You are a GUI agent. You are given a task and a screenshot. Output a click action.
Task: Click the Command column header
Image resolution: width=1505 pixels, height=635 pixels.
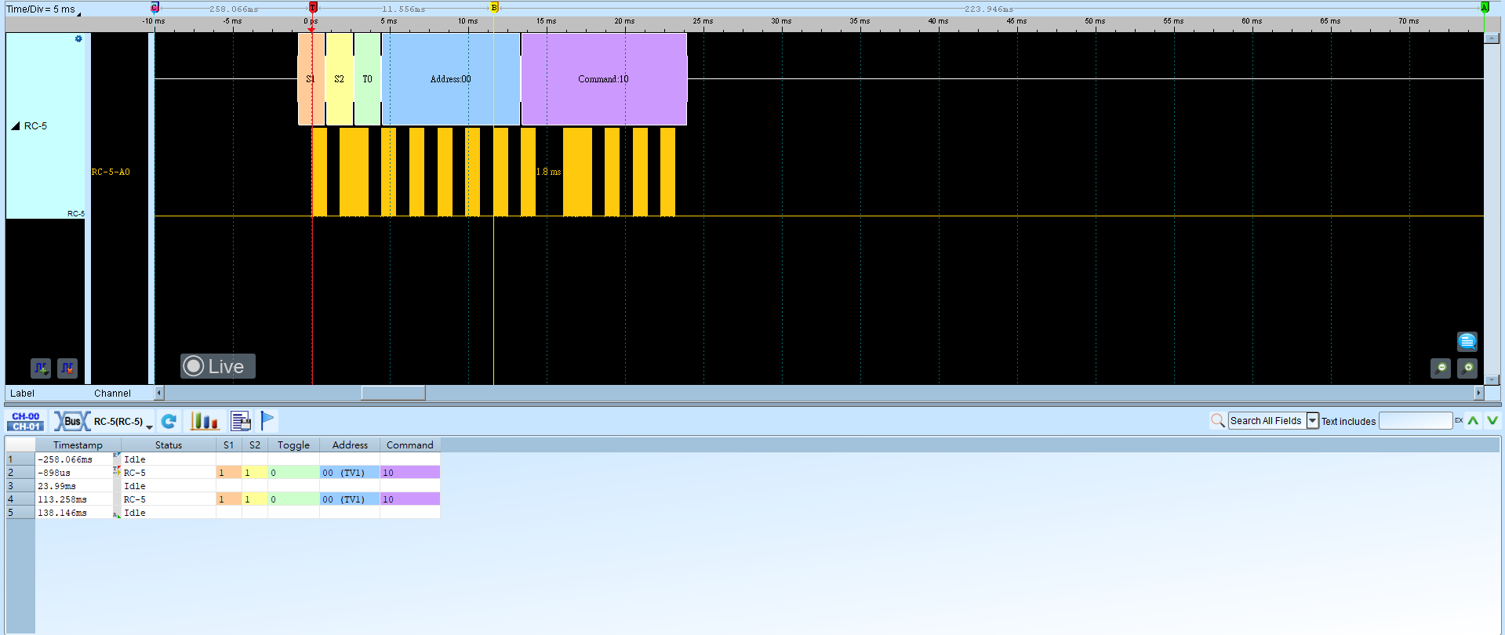(409, 445)
